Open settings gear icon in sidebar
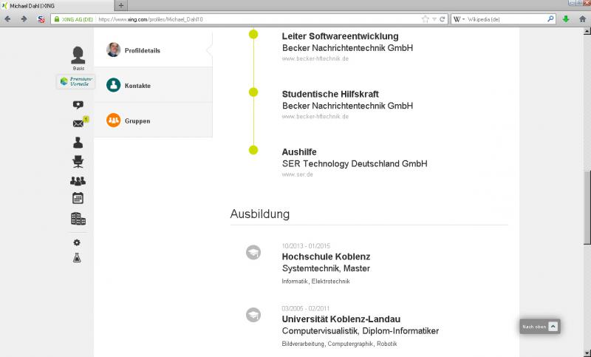This screenshot has height=357, width=591. coord(77,242)
